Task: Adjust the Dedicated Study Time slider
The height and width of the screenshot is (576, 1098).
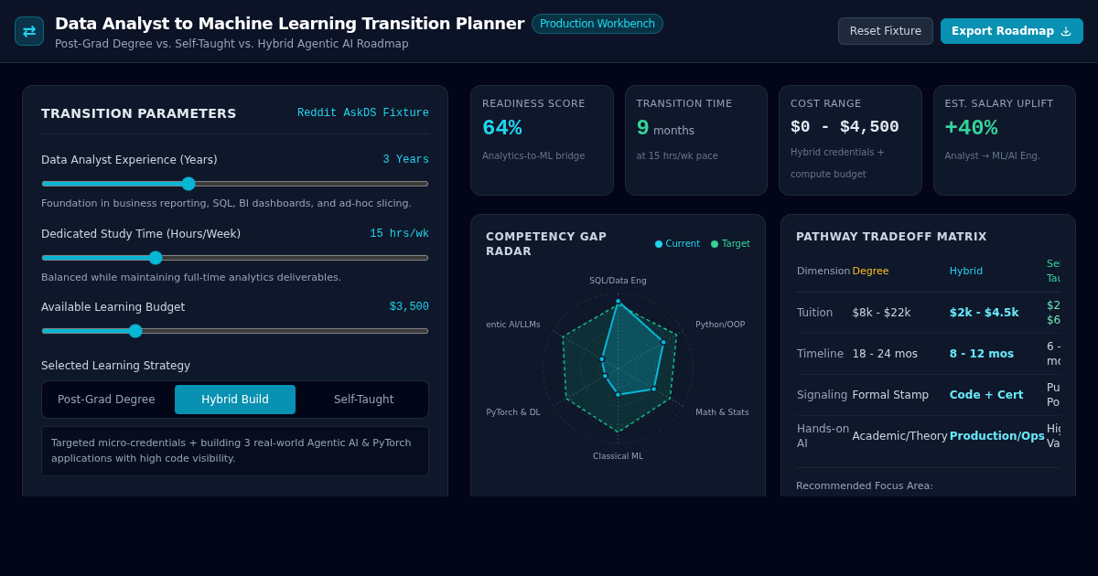Action: pyautogui.click(x=235, y=258)
